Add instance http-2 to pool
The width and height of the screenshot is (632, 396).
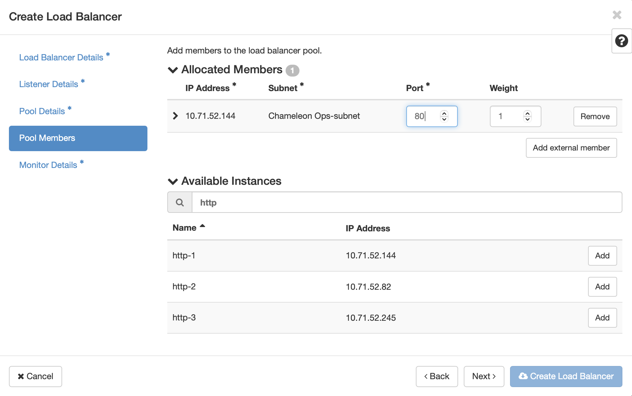pyautogui.click(x=602, y=287)
